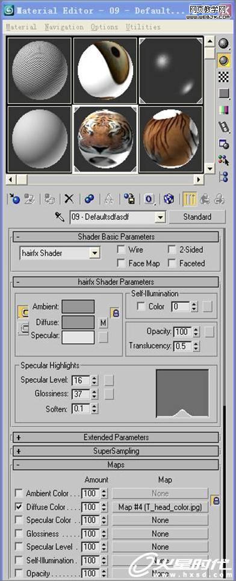The width and height of the screenshot is (236, 581).
Task: Select the tiger stripe fur sample slot
Action: pyautogui.click(x=171, y=139)
